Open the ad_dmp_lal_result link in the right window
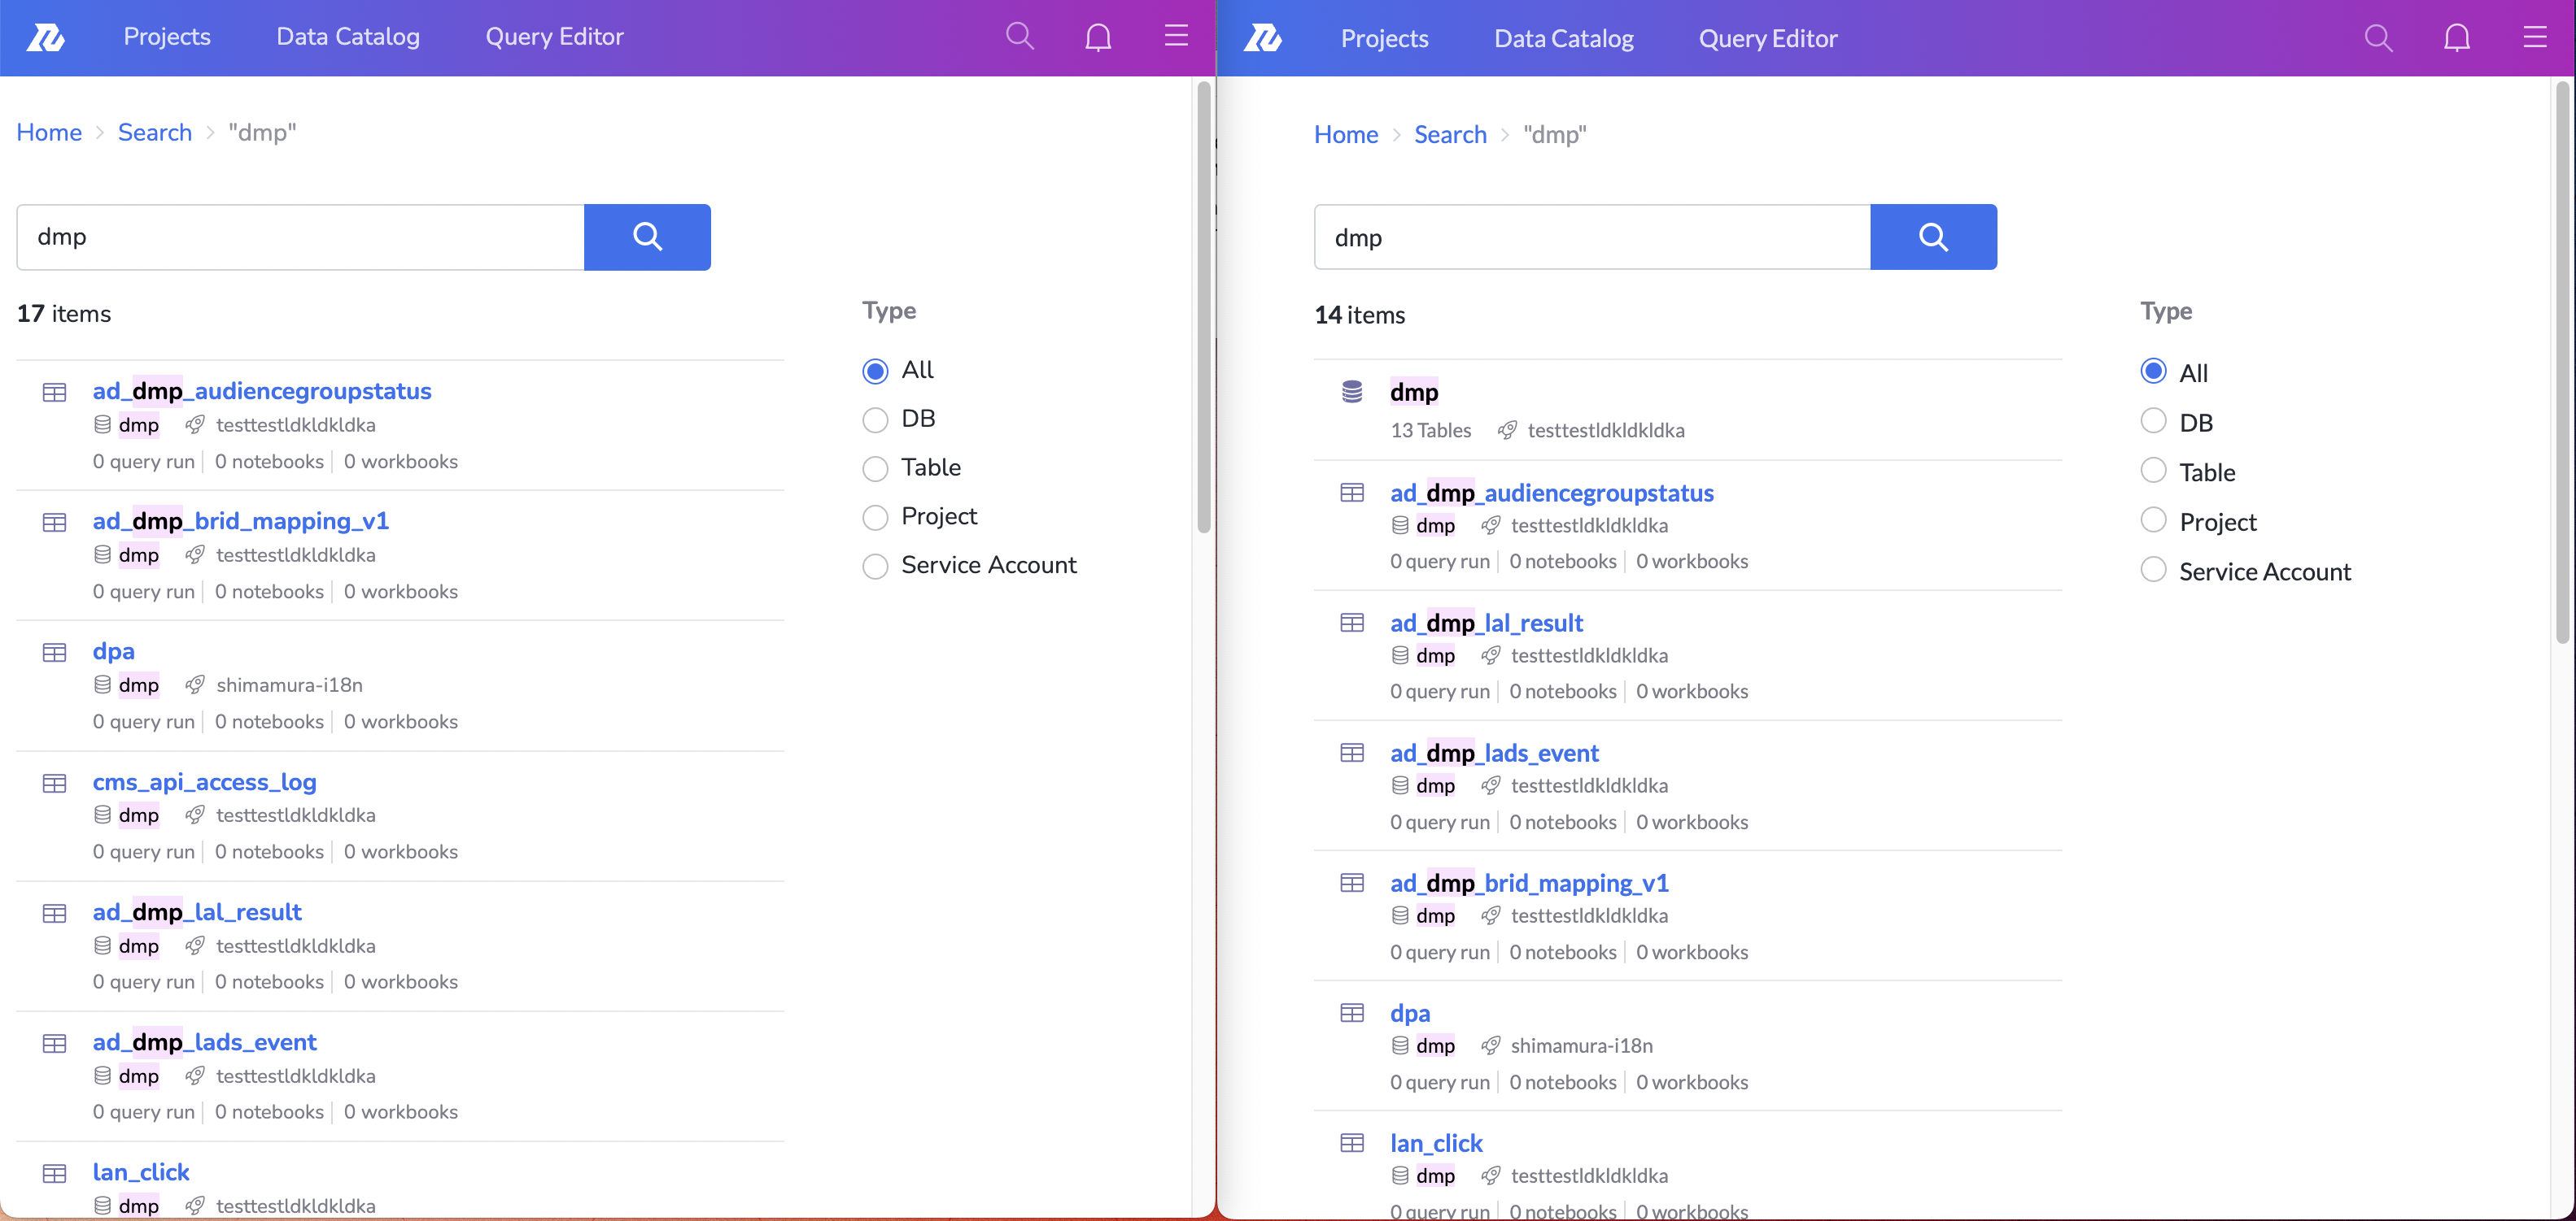 [x=1486, y=623]
